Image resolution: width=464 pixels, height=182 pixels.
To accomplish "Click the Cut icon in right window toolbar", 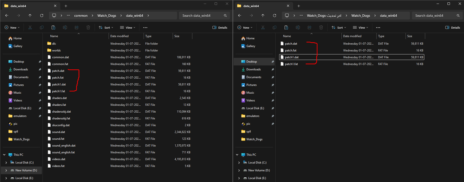I will point(263,27).
